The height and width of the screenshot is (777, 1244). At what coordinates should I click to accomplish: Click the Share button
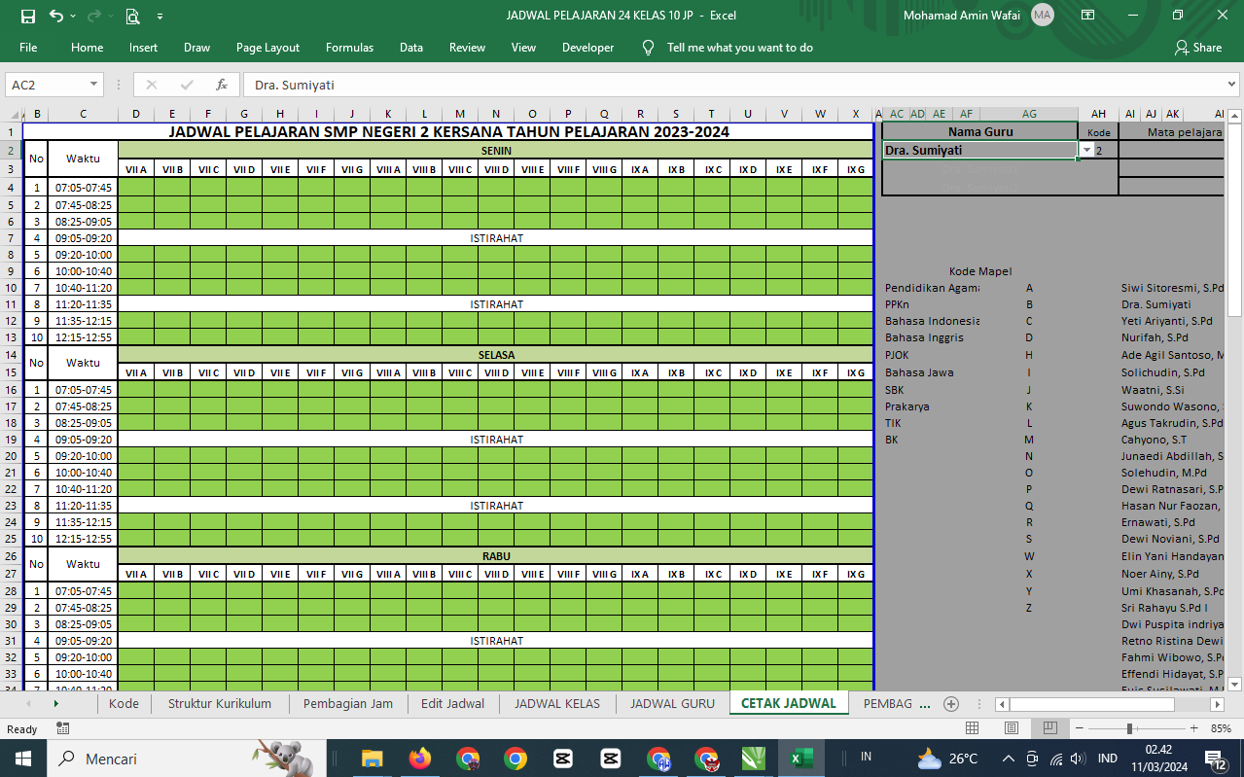pyautogui.click(x=1197, y=48)
